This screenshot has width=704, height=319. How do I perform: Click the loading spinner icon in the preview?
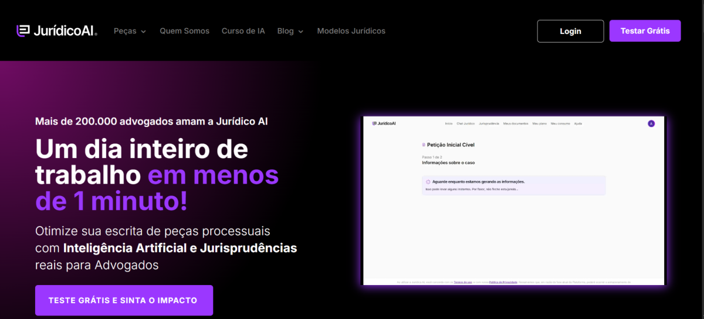(x=428, y=182)
